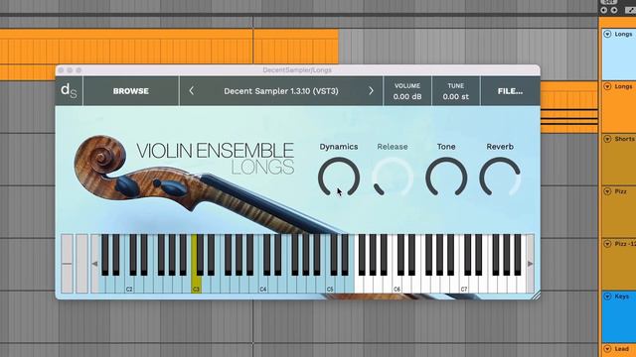
Task: Click the TUNE 0.00 st field
Action: pos(456,91)
